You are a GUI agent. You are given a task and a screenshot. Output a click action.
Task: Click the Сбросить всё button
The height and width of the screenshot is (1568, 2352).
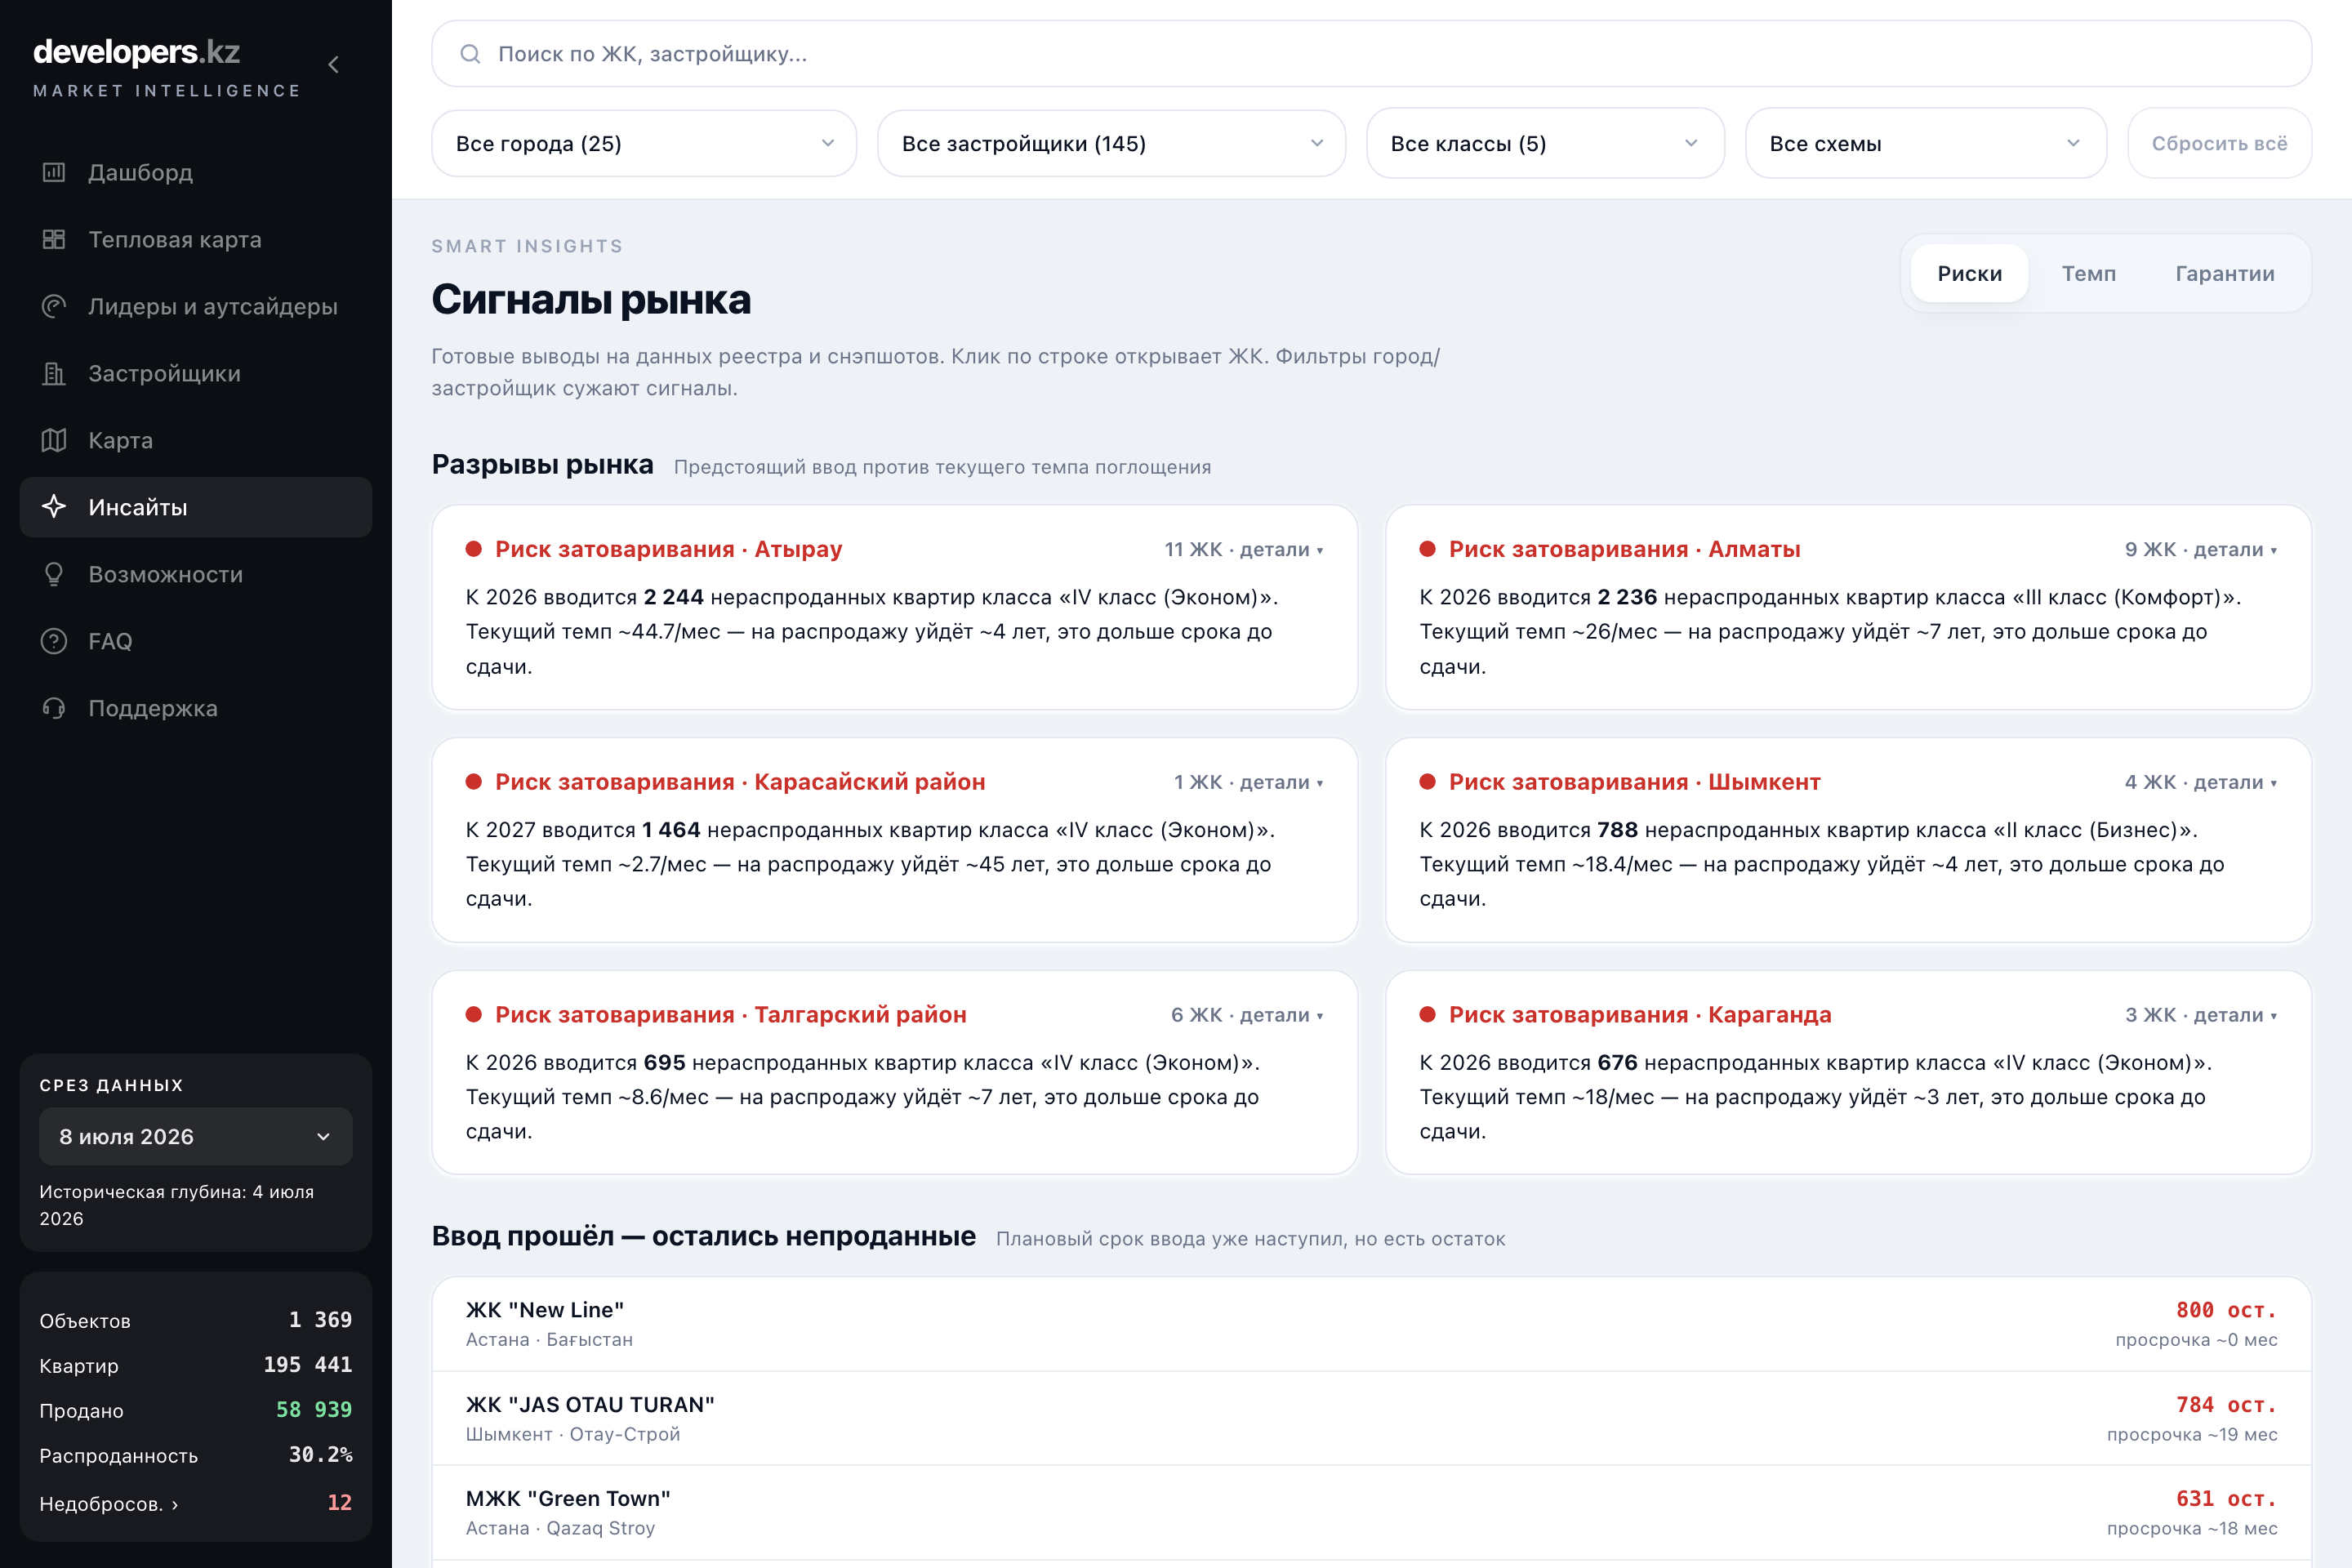click(x=2219, y=143)
